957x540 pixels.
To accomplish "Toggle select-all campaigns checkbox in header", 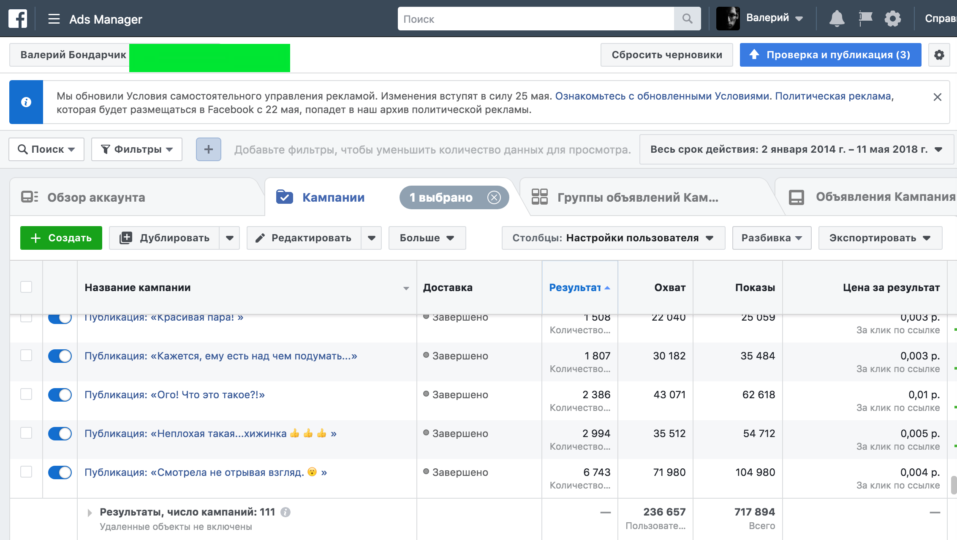I will click(x=26, y=287).
